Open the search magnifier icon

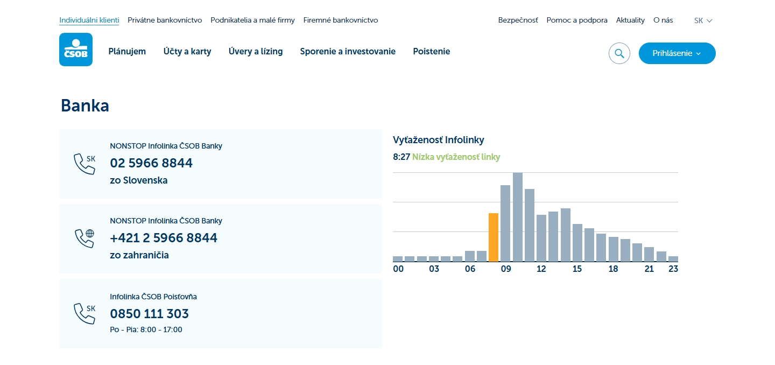click(x=619, y=53)
